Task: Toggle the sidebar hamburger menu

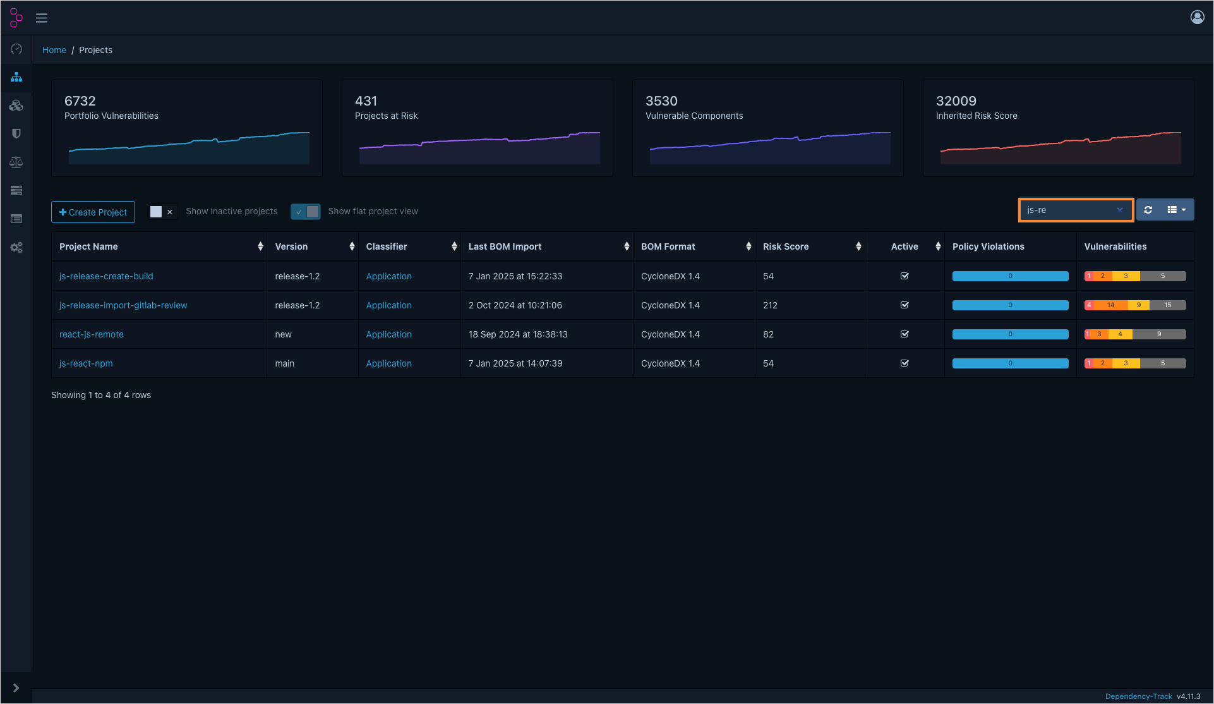Action: coord(40,17)
